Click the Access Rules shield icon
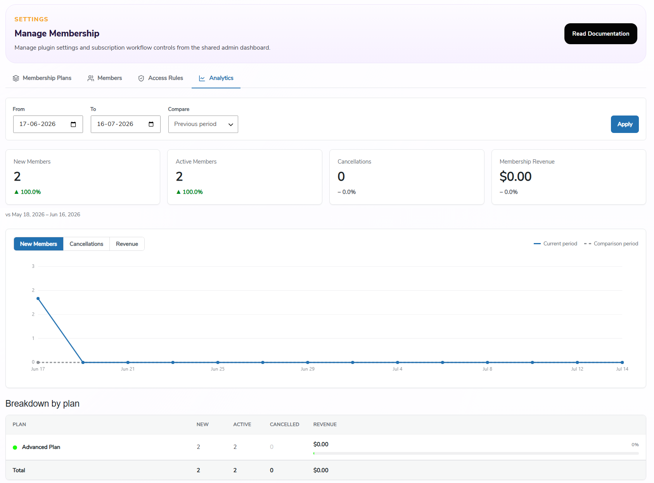This screenshot has width=654, height=483. click(x=141, y=78)
